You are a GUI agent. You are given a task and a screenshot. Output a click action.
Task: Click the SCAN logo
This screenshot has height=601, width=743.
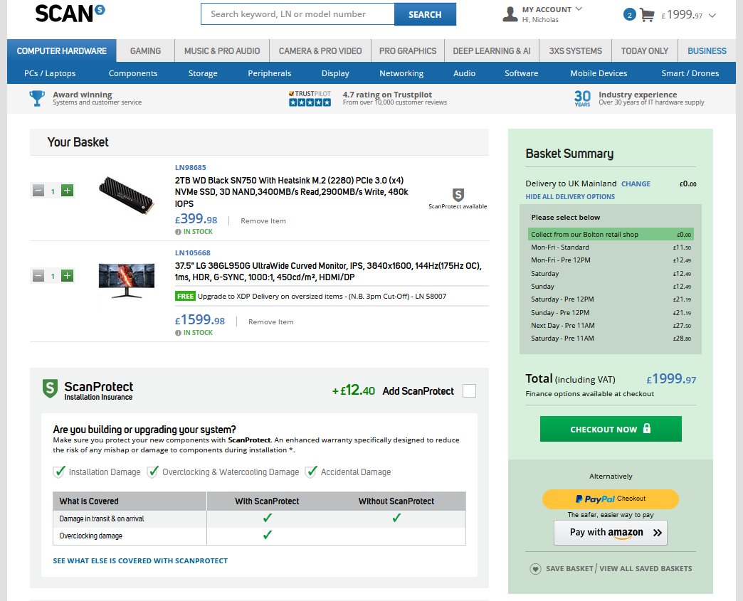pos(70,14)
